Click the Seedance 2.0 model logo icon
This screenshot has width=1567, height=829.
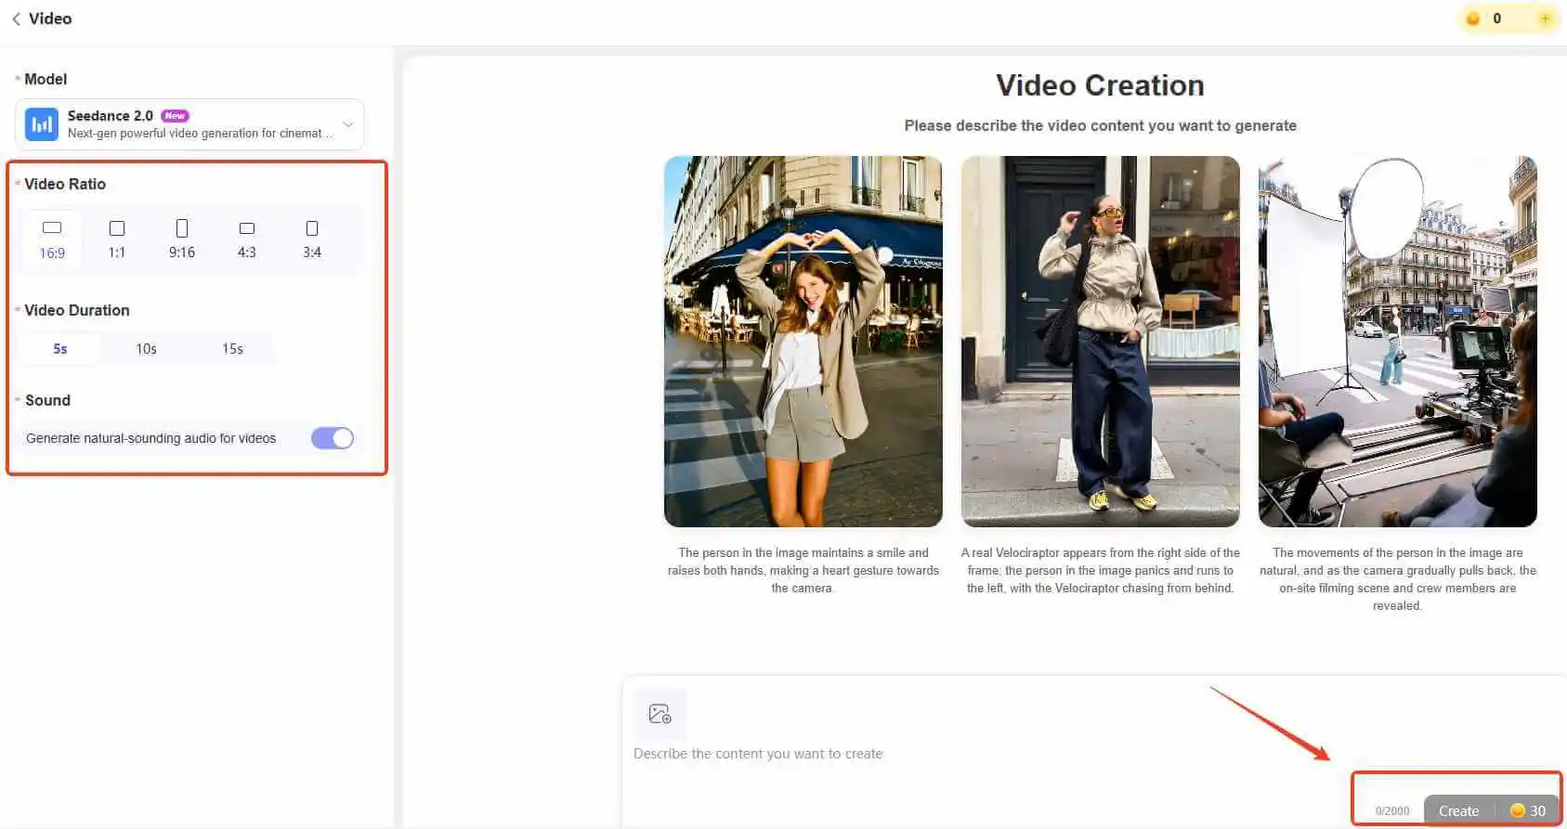[x=42, y=124]
